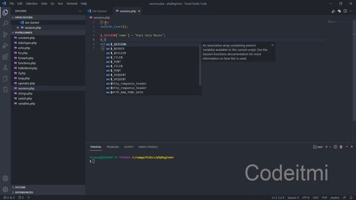Viewport: 356px width, 200px height.
Task: Select the $HTTP_RAW_POST_DATA suggestion
Action: click(x=152, y=92)
